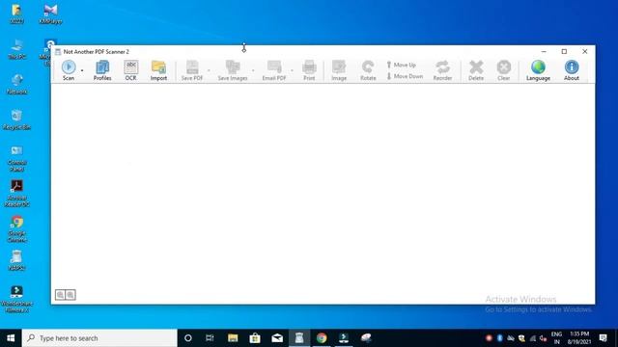Expand the Email PDF dropdown arrow
618x347 pixels.
[292, 70]
